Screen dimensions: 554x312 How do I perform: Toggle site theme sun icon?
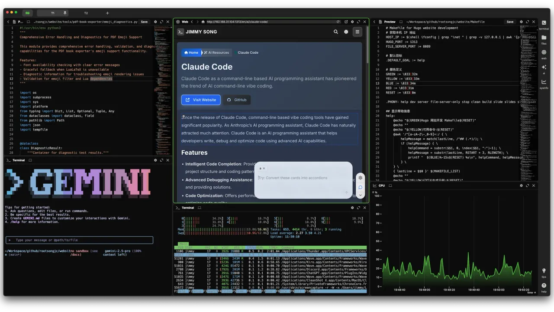346,32
